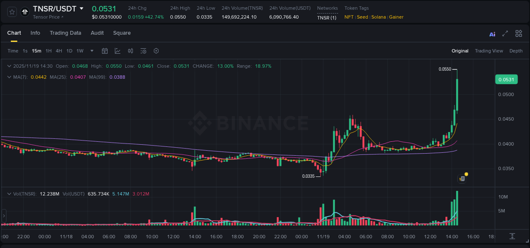Open the extra time intervals dropdown
Image resolution: width=530 pixels, height=248 pixels.
point(91,51)
